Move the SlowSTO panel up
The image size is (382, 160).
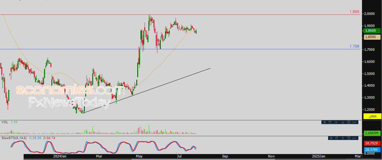click(343, 138)
